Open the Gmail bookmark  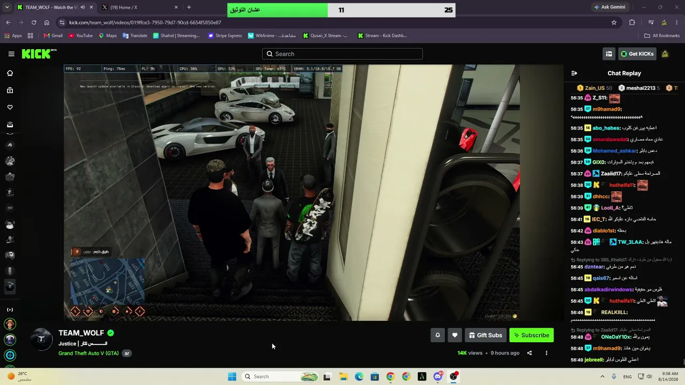coord(53,36)
